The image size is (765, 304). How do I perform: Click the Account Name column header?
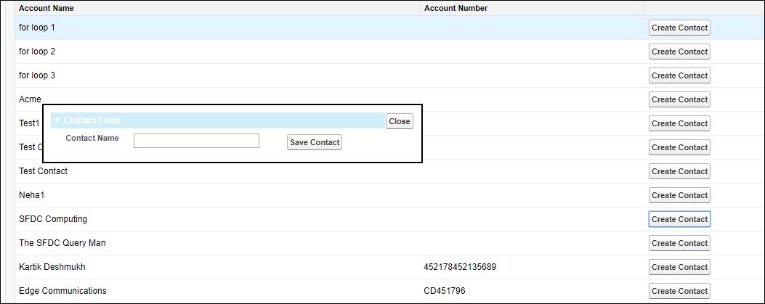(x=46, y=8)
